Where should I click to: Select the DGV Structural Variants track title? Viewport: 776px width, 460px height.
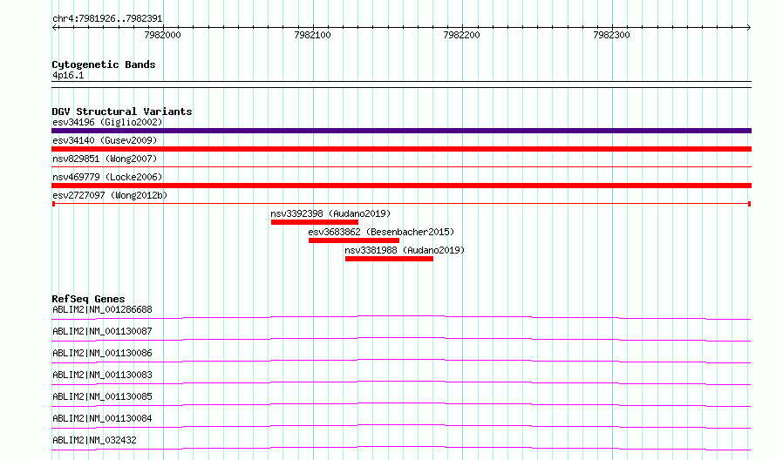click(122, 112)
